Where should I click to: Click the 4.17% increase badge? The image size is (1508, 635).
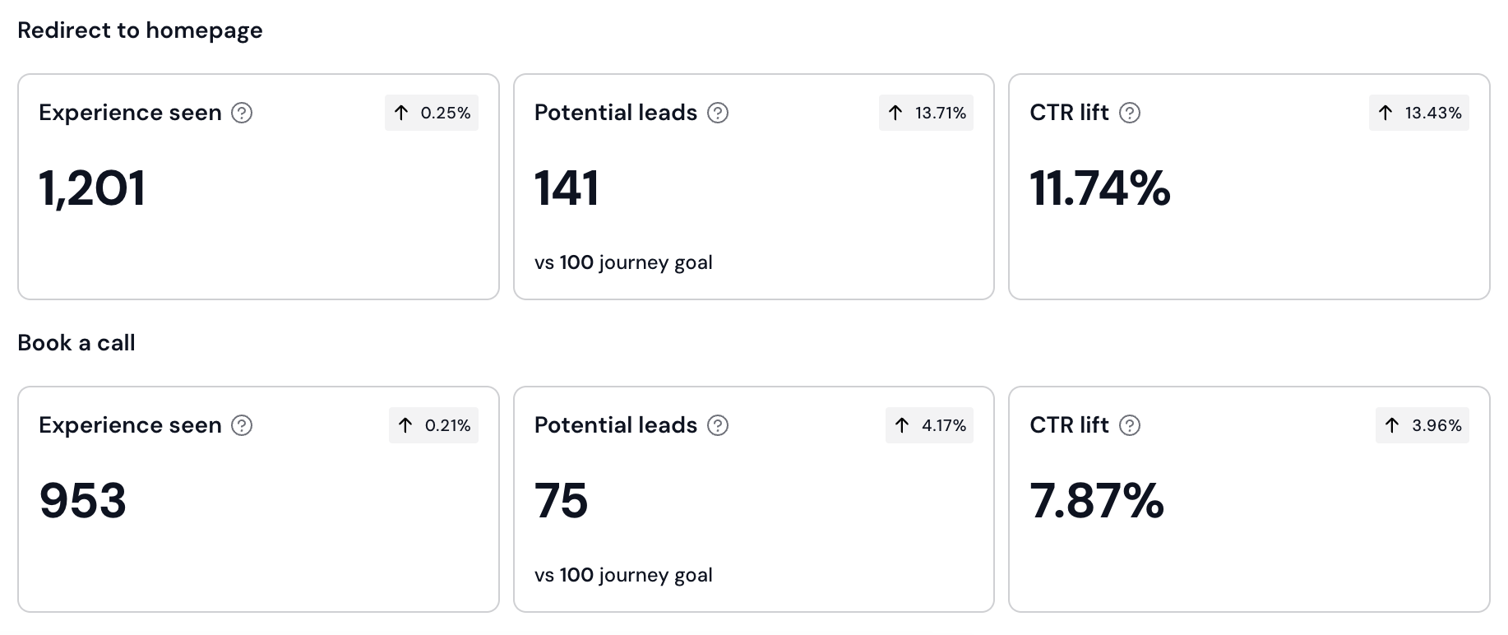tap(929, 425)
